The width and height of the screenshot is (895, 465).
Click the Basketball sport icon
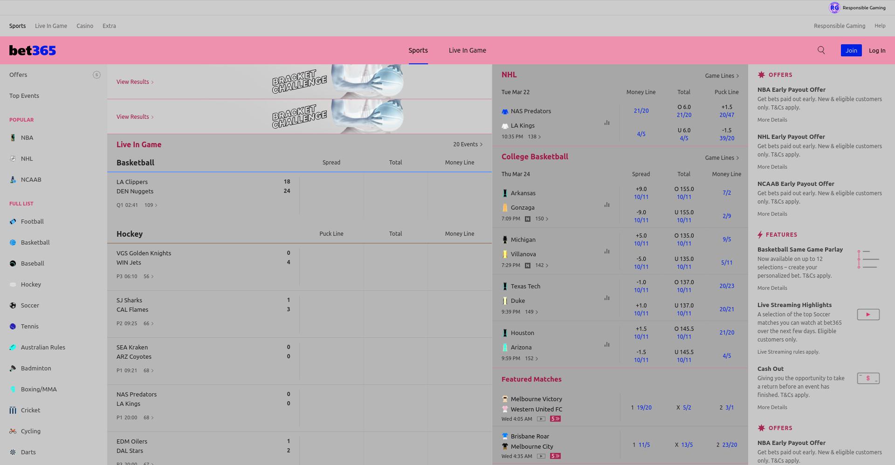tap(13, 242)
